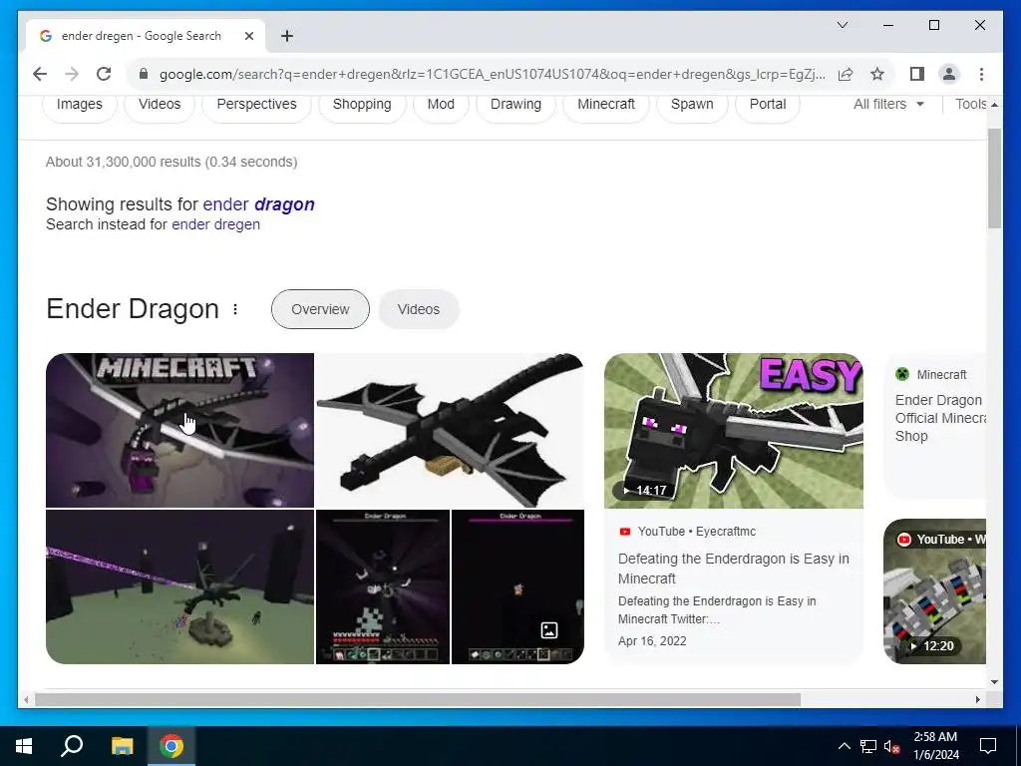Show hidden system tray icons
The height and width of the screenshot is (766, 1021).
[x=844, y=746]
